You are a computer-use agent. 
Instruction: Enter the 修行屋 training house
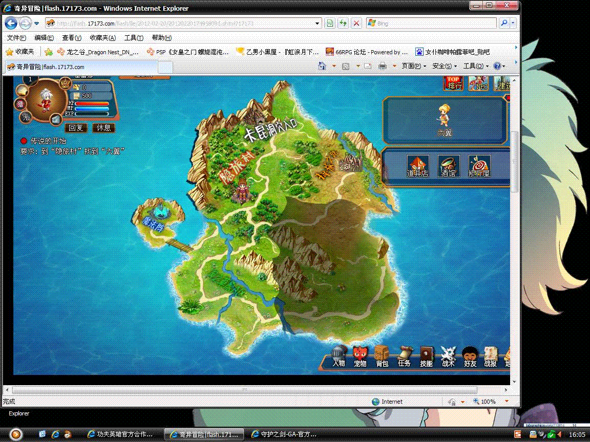pos(479,166)
